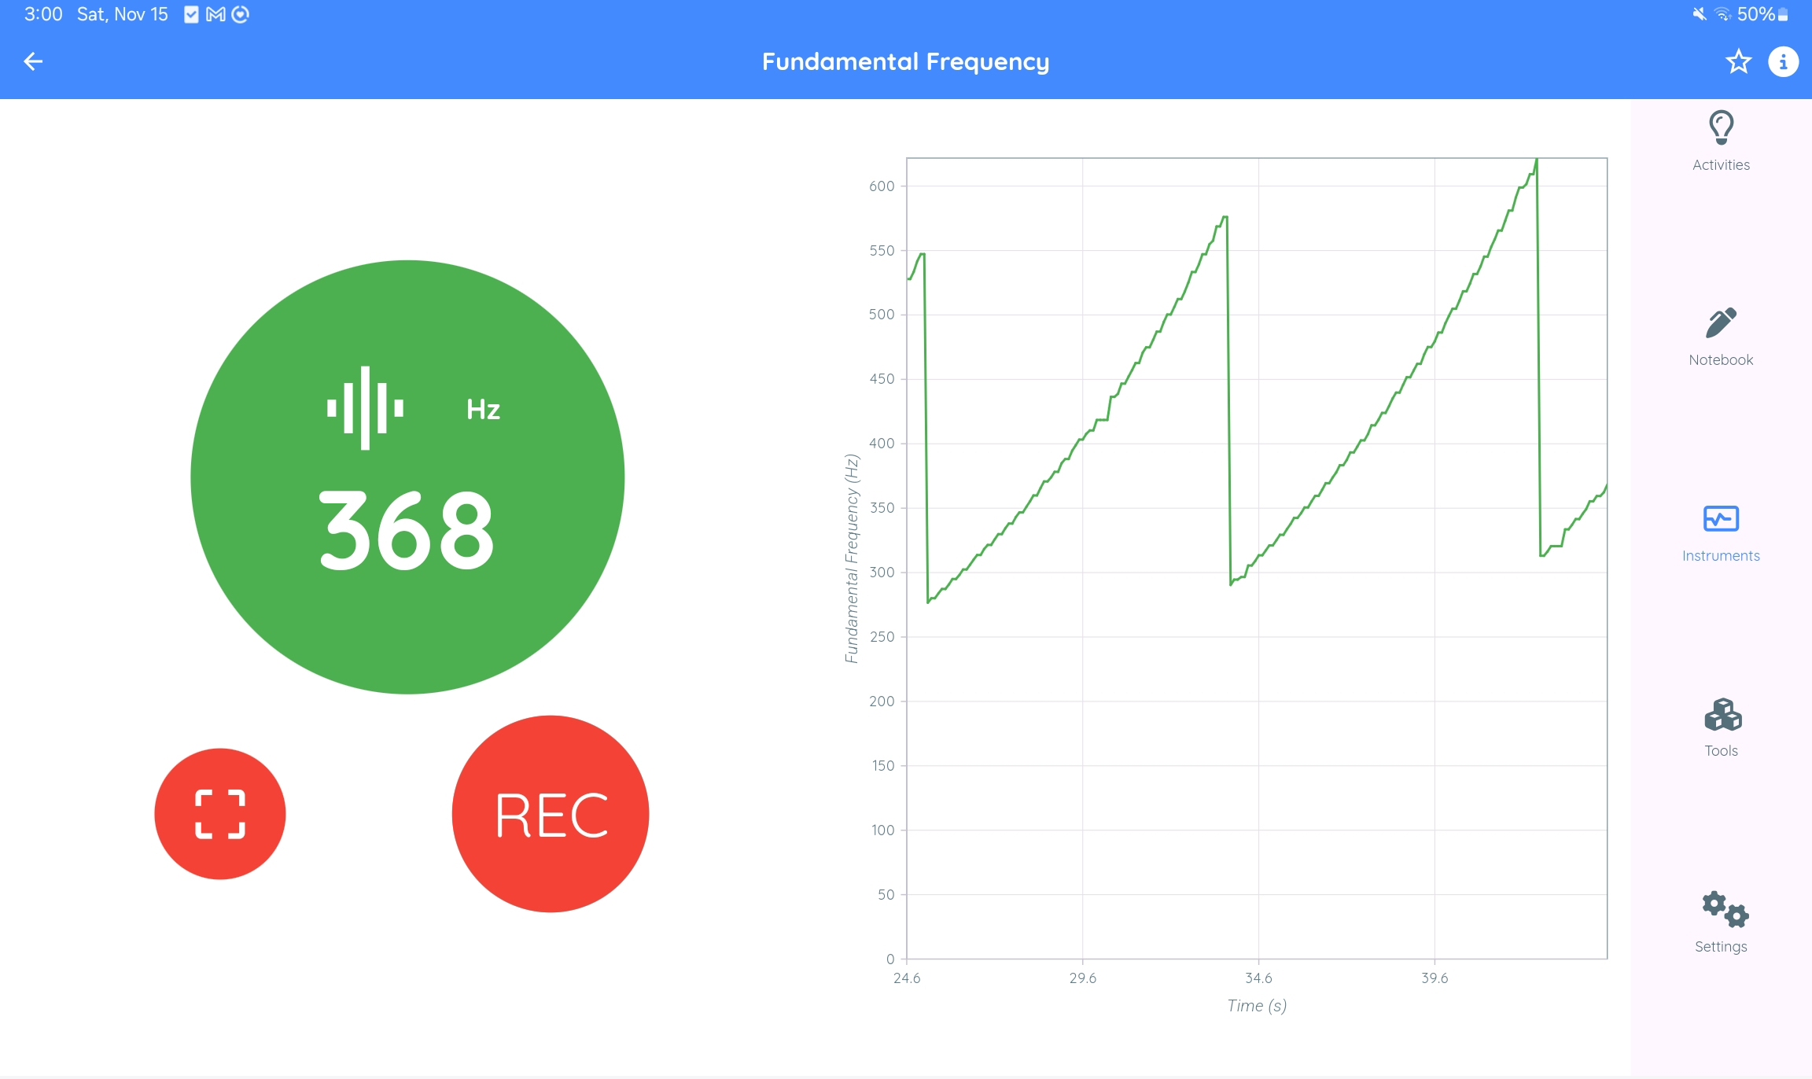Tap the muted sound status icon
Image resolution: width=1812 pixels, height=1079 pixels.
click(1700, 14)
